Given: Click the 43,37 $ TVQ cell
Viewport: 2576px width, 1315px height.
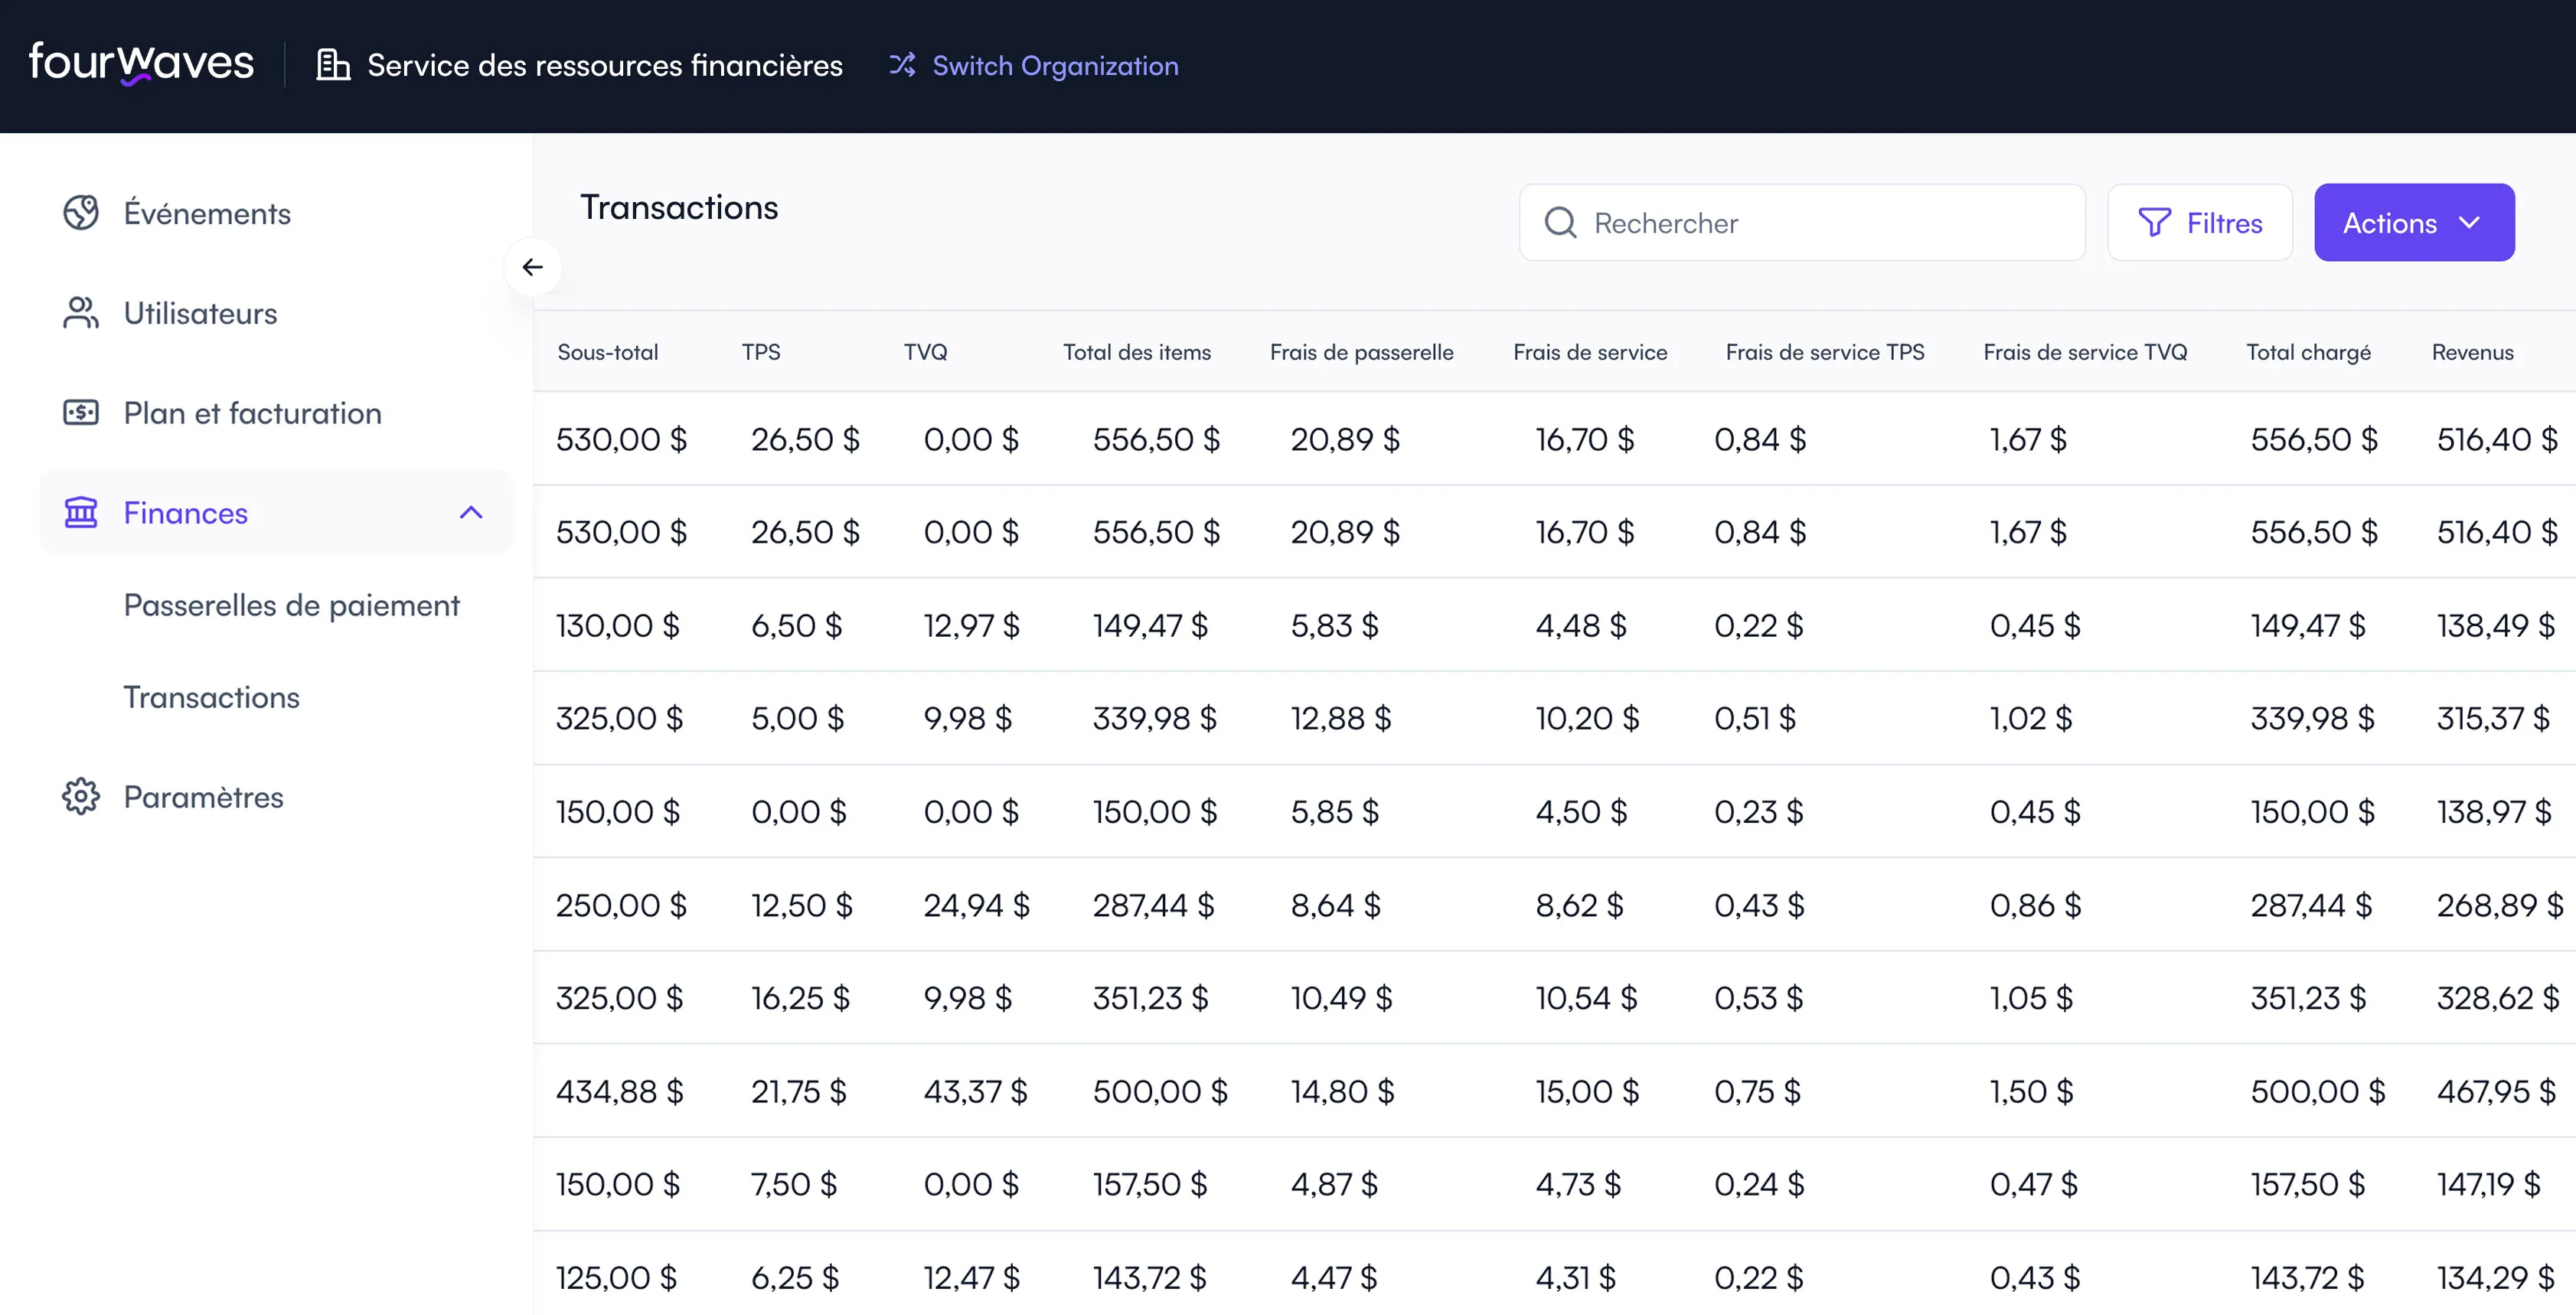Looking at the screenshot, I should 975,1091.
